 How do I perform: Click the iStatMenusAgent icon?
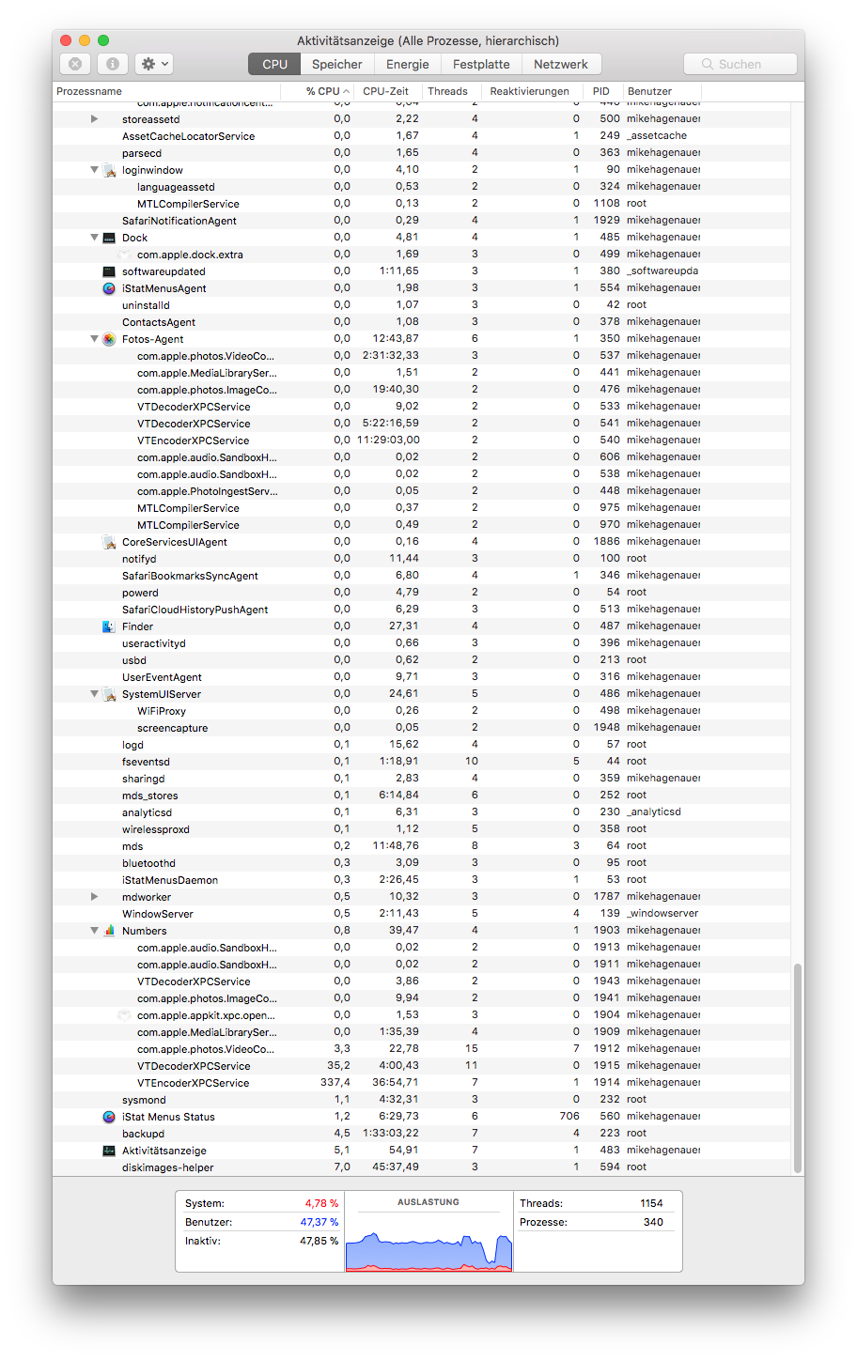click(x=109, y=288)
